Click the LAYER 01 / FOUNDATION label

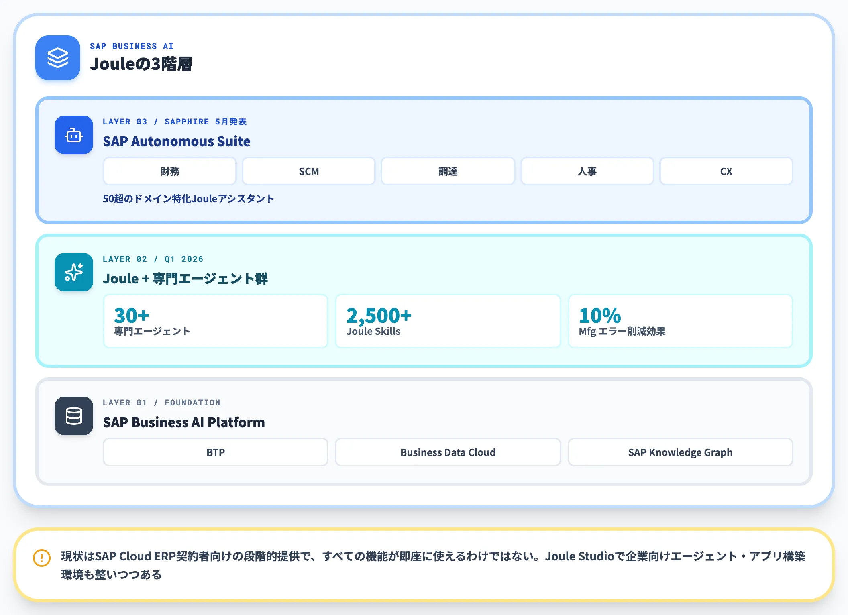click(x=161, y=403)
